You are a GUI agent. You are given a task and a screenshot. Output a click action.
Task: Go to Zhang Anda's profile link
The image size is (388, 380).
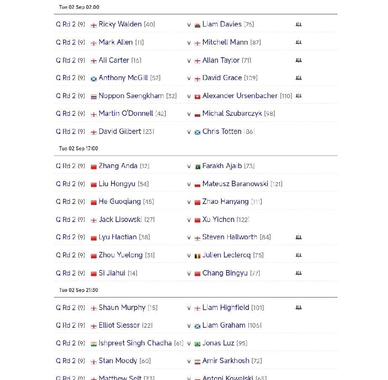pyautogui.click(x=118, y=166)
